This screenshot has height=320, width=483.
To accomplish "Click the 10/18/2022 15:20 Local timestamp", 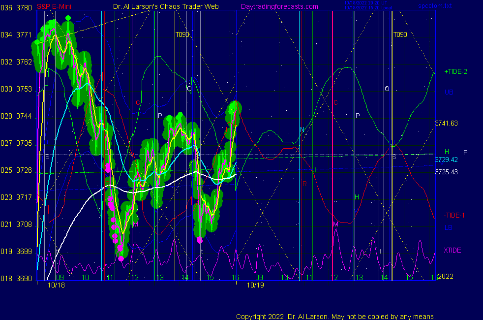I will click(368, 8).
